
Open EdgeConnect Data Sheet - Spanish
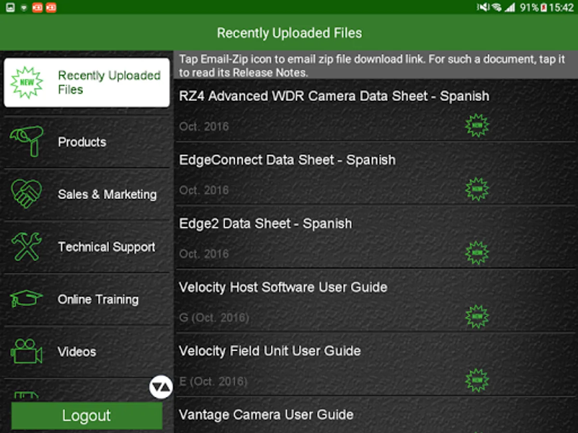tap(376, 174)
